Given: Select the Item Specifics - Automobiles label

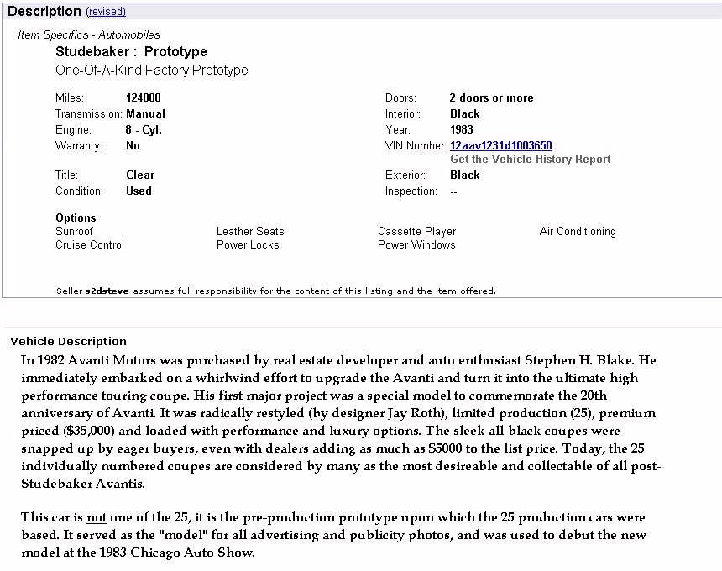Looking at the screenshot, I should coord(89,35).
